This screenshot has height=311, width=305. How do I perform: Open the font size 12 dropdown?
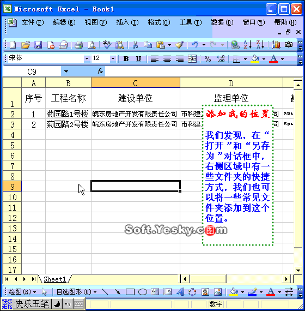pyautogui.click(x=113, y=59)
